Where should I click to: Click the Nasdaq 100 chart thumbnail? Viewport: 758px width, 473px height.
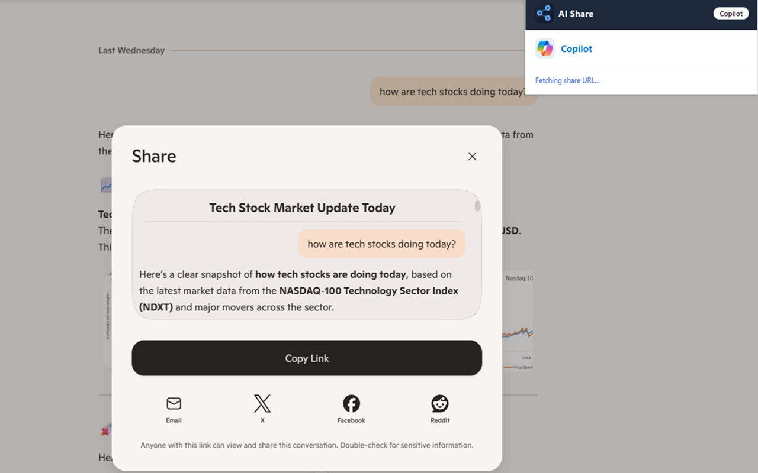point(519,321)
